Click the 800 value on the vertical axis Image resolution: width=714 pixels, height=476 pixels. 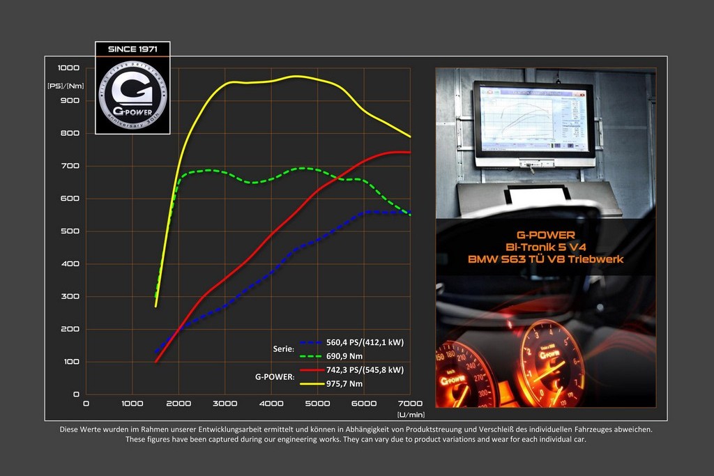tap(70, 133)
